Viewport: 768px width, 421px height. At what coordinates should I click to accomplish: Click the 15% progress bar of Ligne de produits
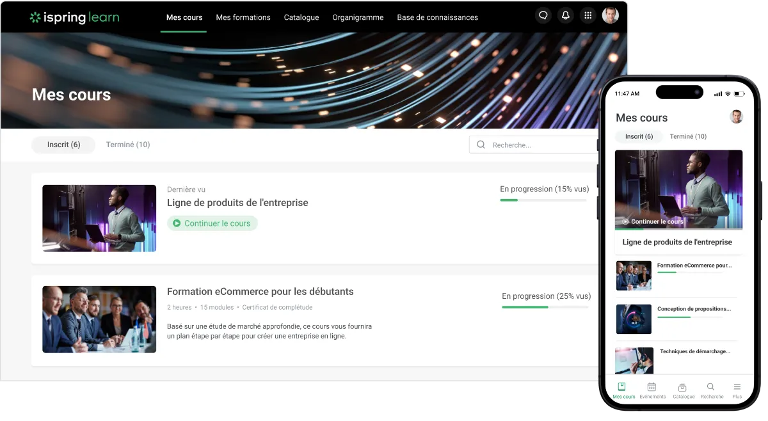point(543,199)
